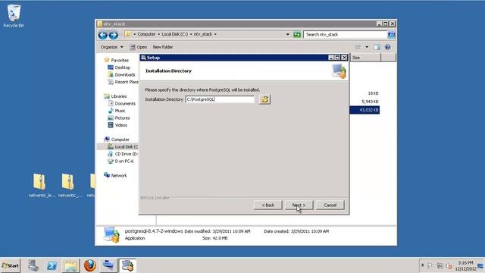Go back in Explorer navigation
This screenshot has height=273, width=485.
click(x=103, y=35)
